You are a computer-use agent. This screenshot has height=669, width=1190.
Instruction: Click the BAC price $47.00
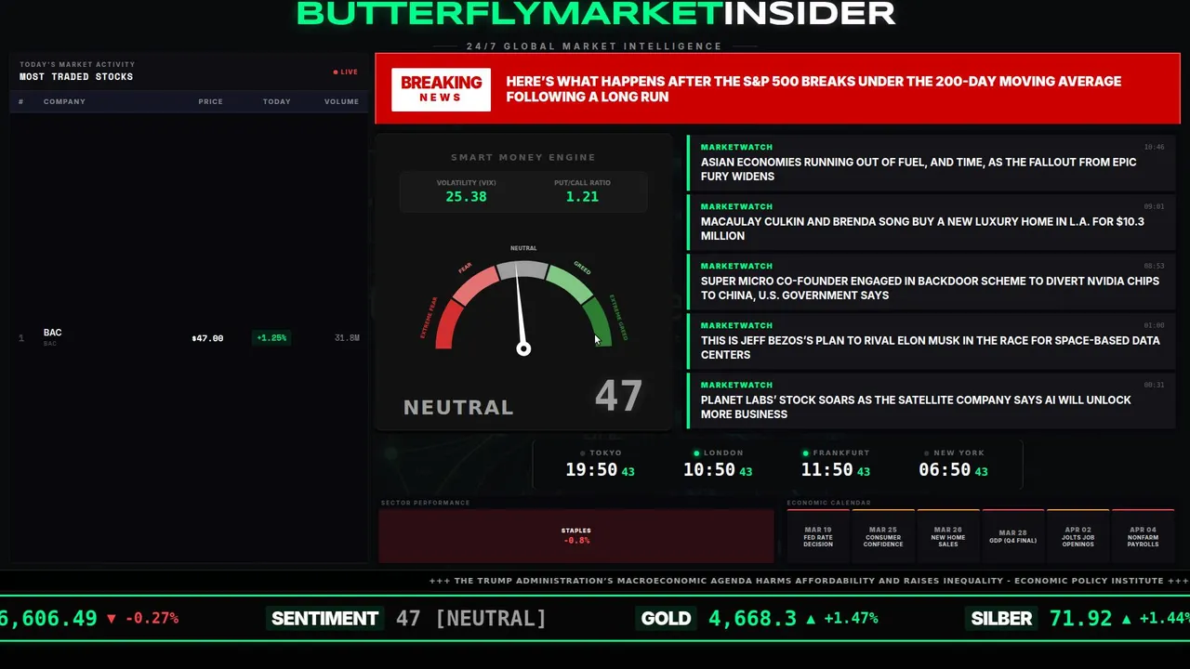[207, 338]
